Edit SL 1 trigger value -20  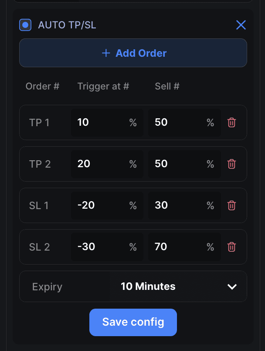tap(107, 205)
